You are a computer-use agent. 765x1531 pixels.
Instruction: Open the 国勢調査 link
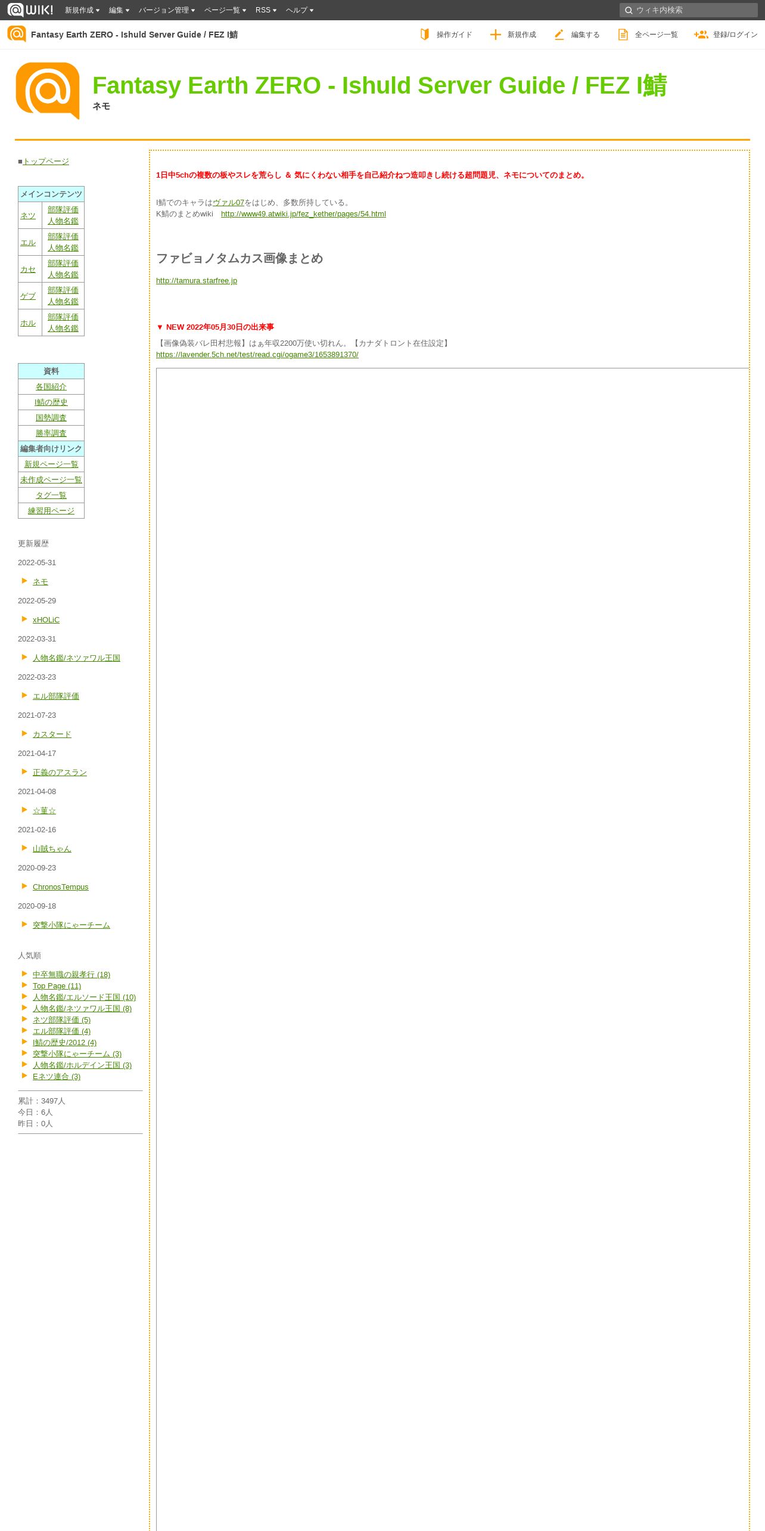click(x=51, y=417)
